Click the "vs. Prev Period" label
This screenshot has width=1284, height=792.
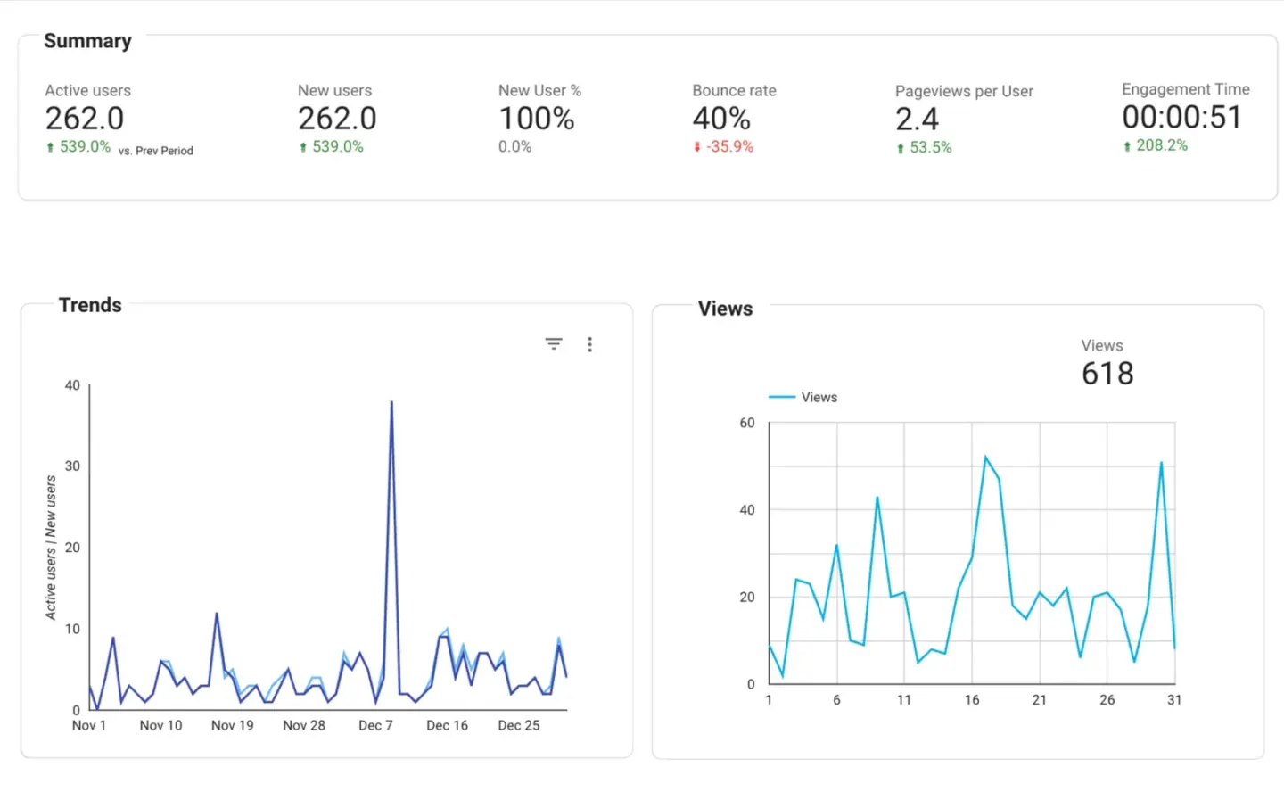tap(156, 151)
